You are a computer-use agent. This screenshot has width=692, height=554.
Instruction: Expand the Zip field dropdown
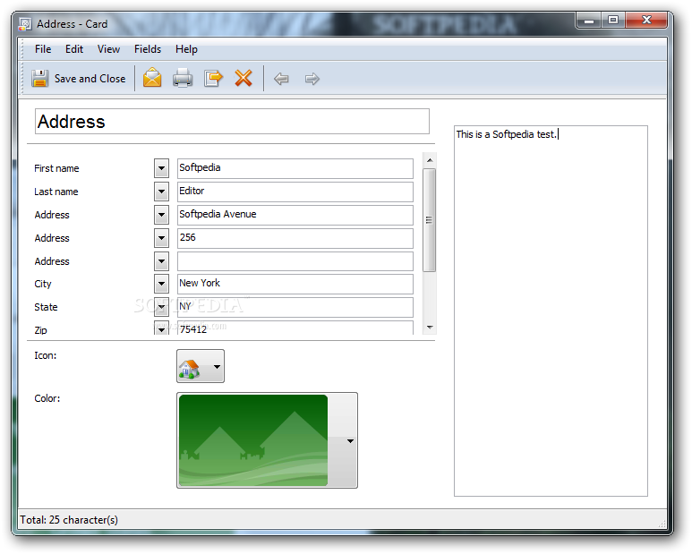click(x=161, y=328)
